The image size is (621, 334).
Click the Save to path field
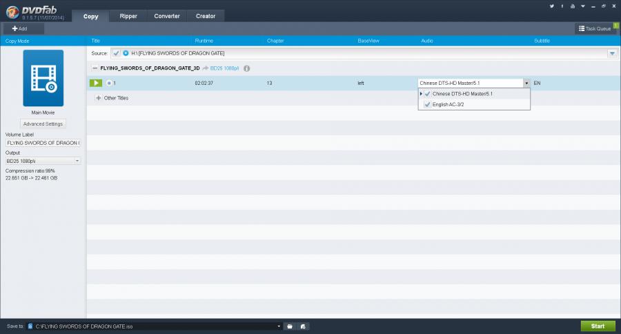155,326
